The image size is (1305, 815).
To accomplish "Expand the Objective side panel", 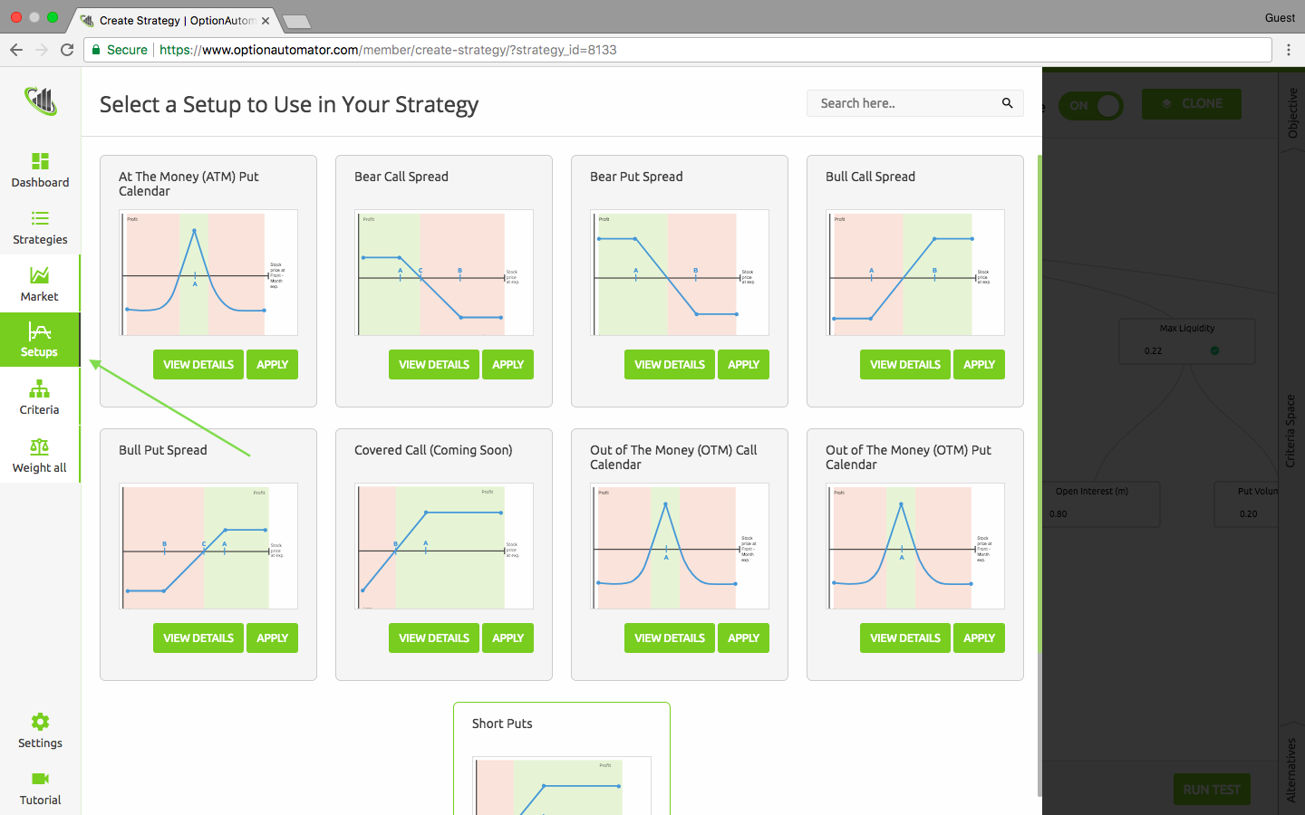I will point(1292,113).
